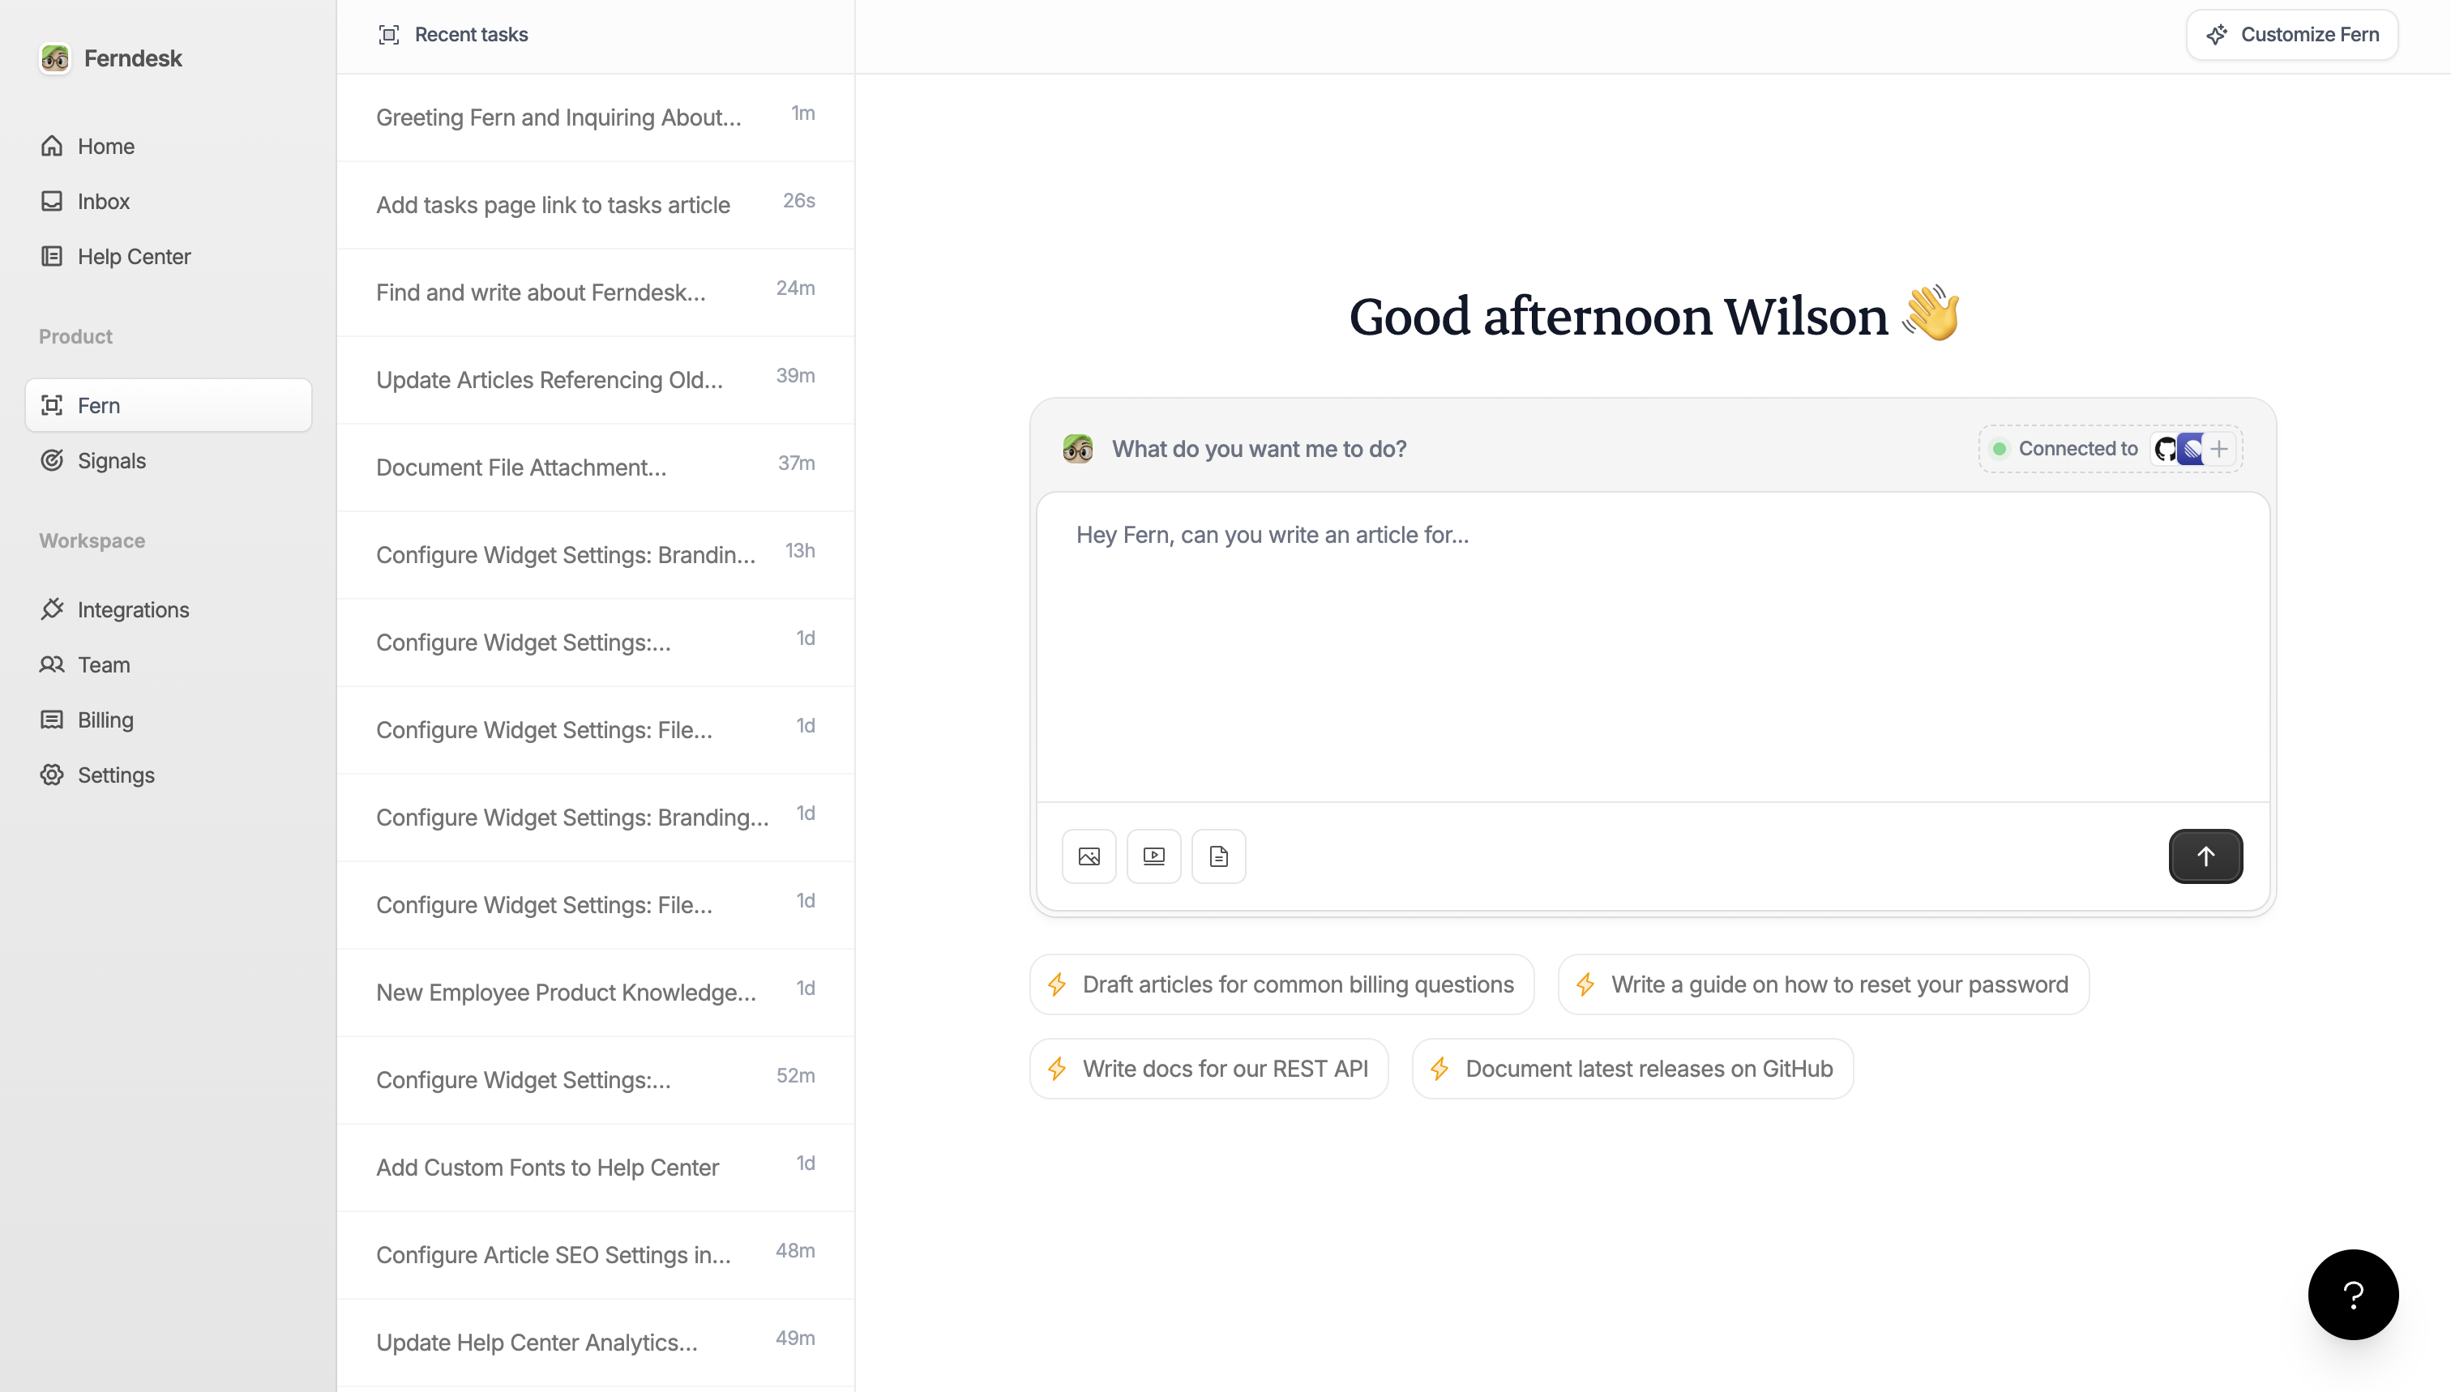2451x1392 pixels.
Task: Navigate to Help Center
Action: click(134, 256)
